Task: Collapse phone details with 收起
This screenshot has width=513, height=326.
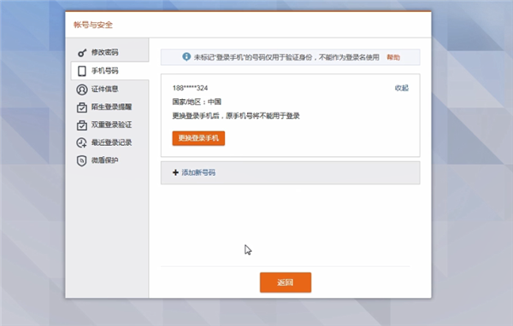Action: 402,88
